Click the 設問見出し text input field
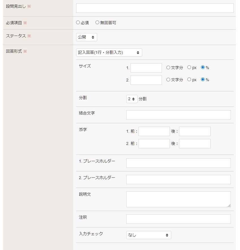240x250 pixels. click(x=155, y=8)
